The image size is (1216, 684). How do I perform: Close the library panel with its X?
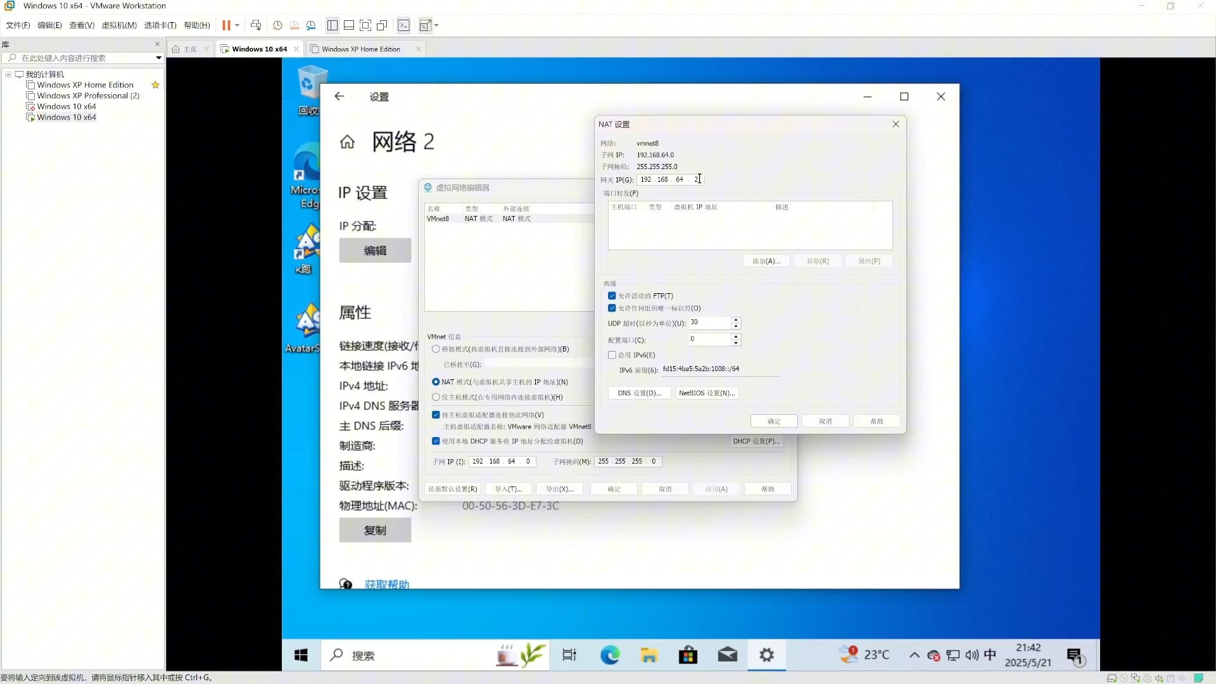(157, 44)
